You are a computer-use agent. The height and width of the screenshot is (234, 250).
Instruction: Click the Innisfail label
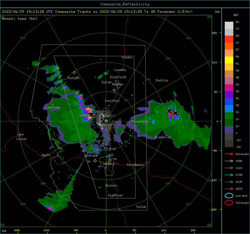click(112, 101)
